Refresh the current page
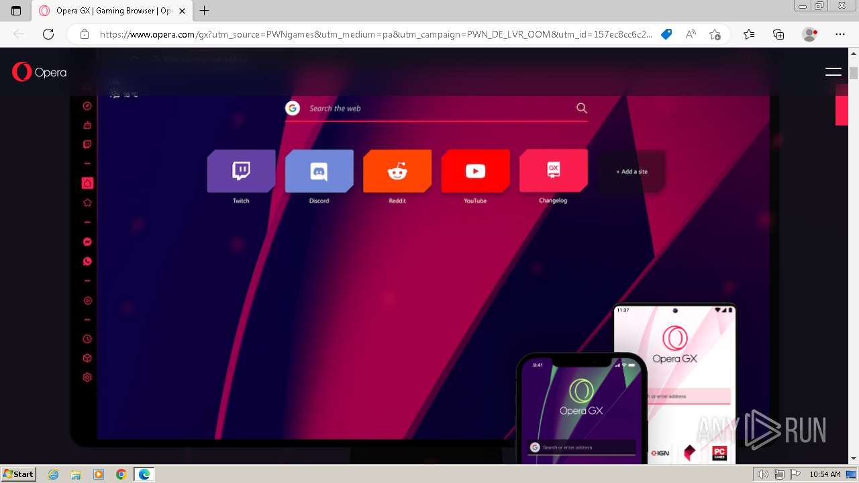Viewport: 859px width, 483px height. (x=48, y=34)
